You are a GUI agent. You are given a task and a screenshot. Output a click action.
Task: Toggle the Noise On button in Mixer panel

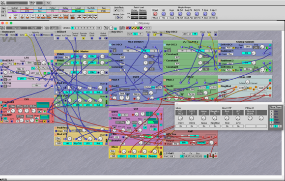coord(203,126)
